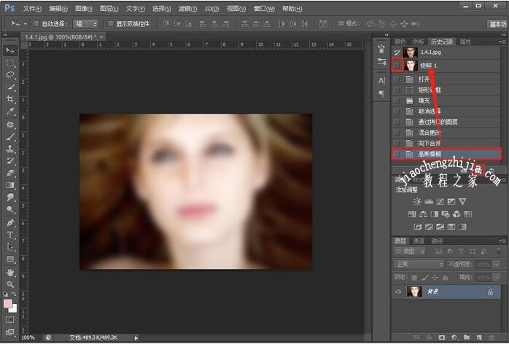
Task: Switch to the 通道 tab
Action: point(419,241)
